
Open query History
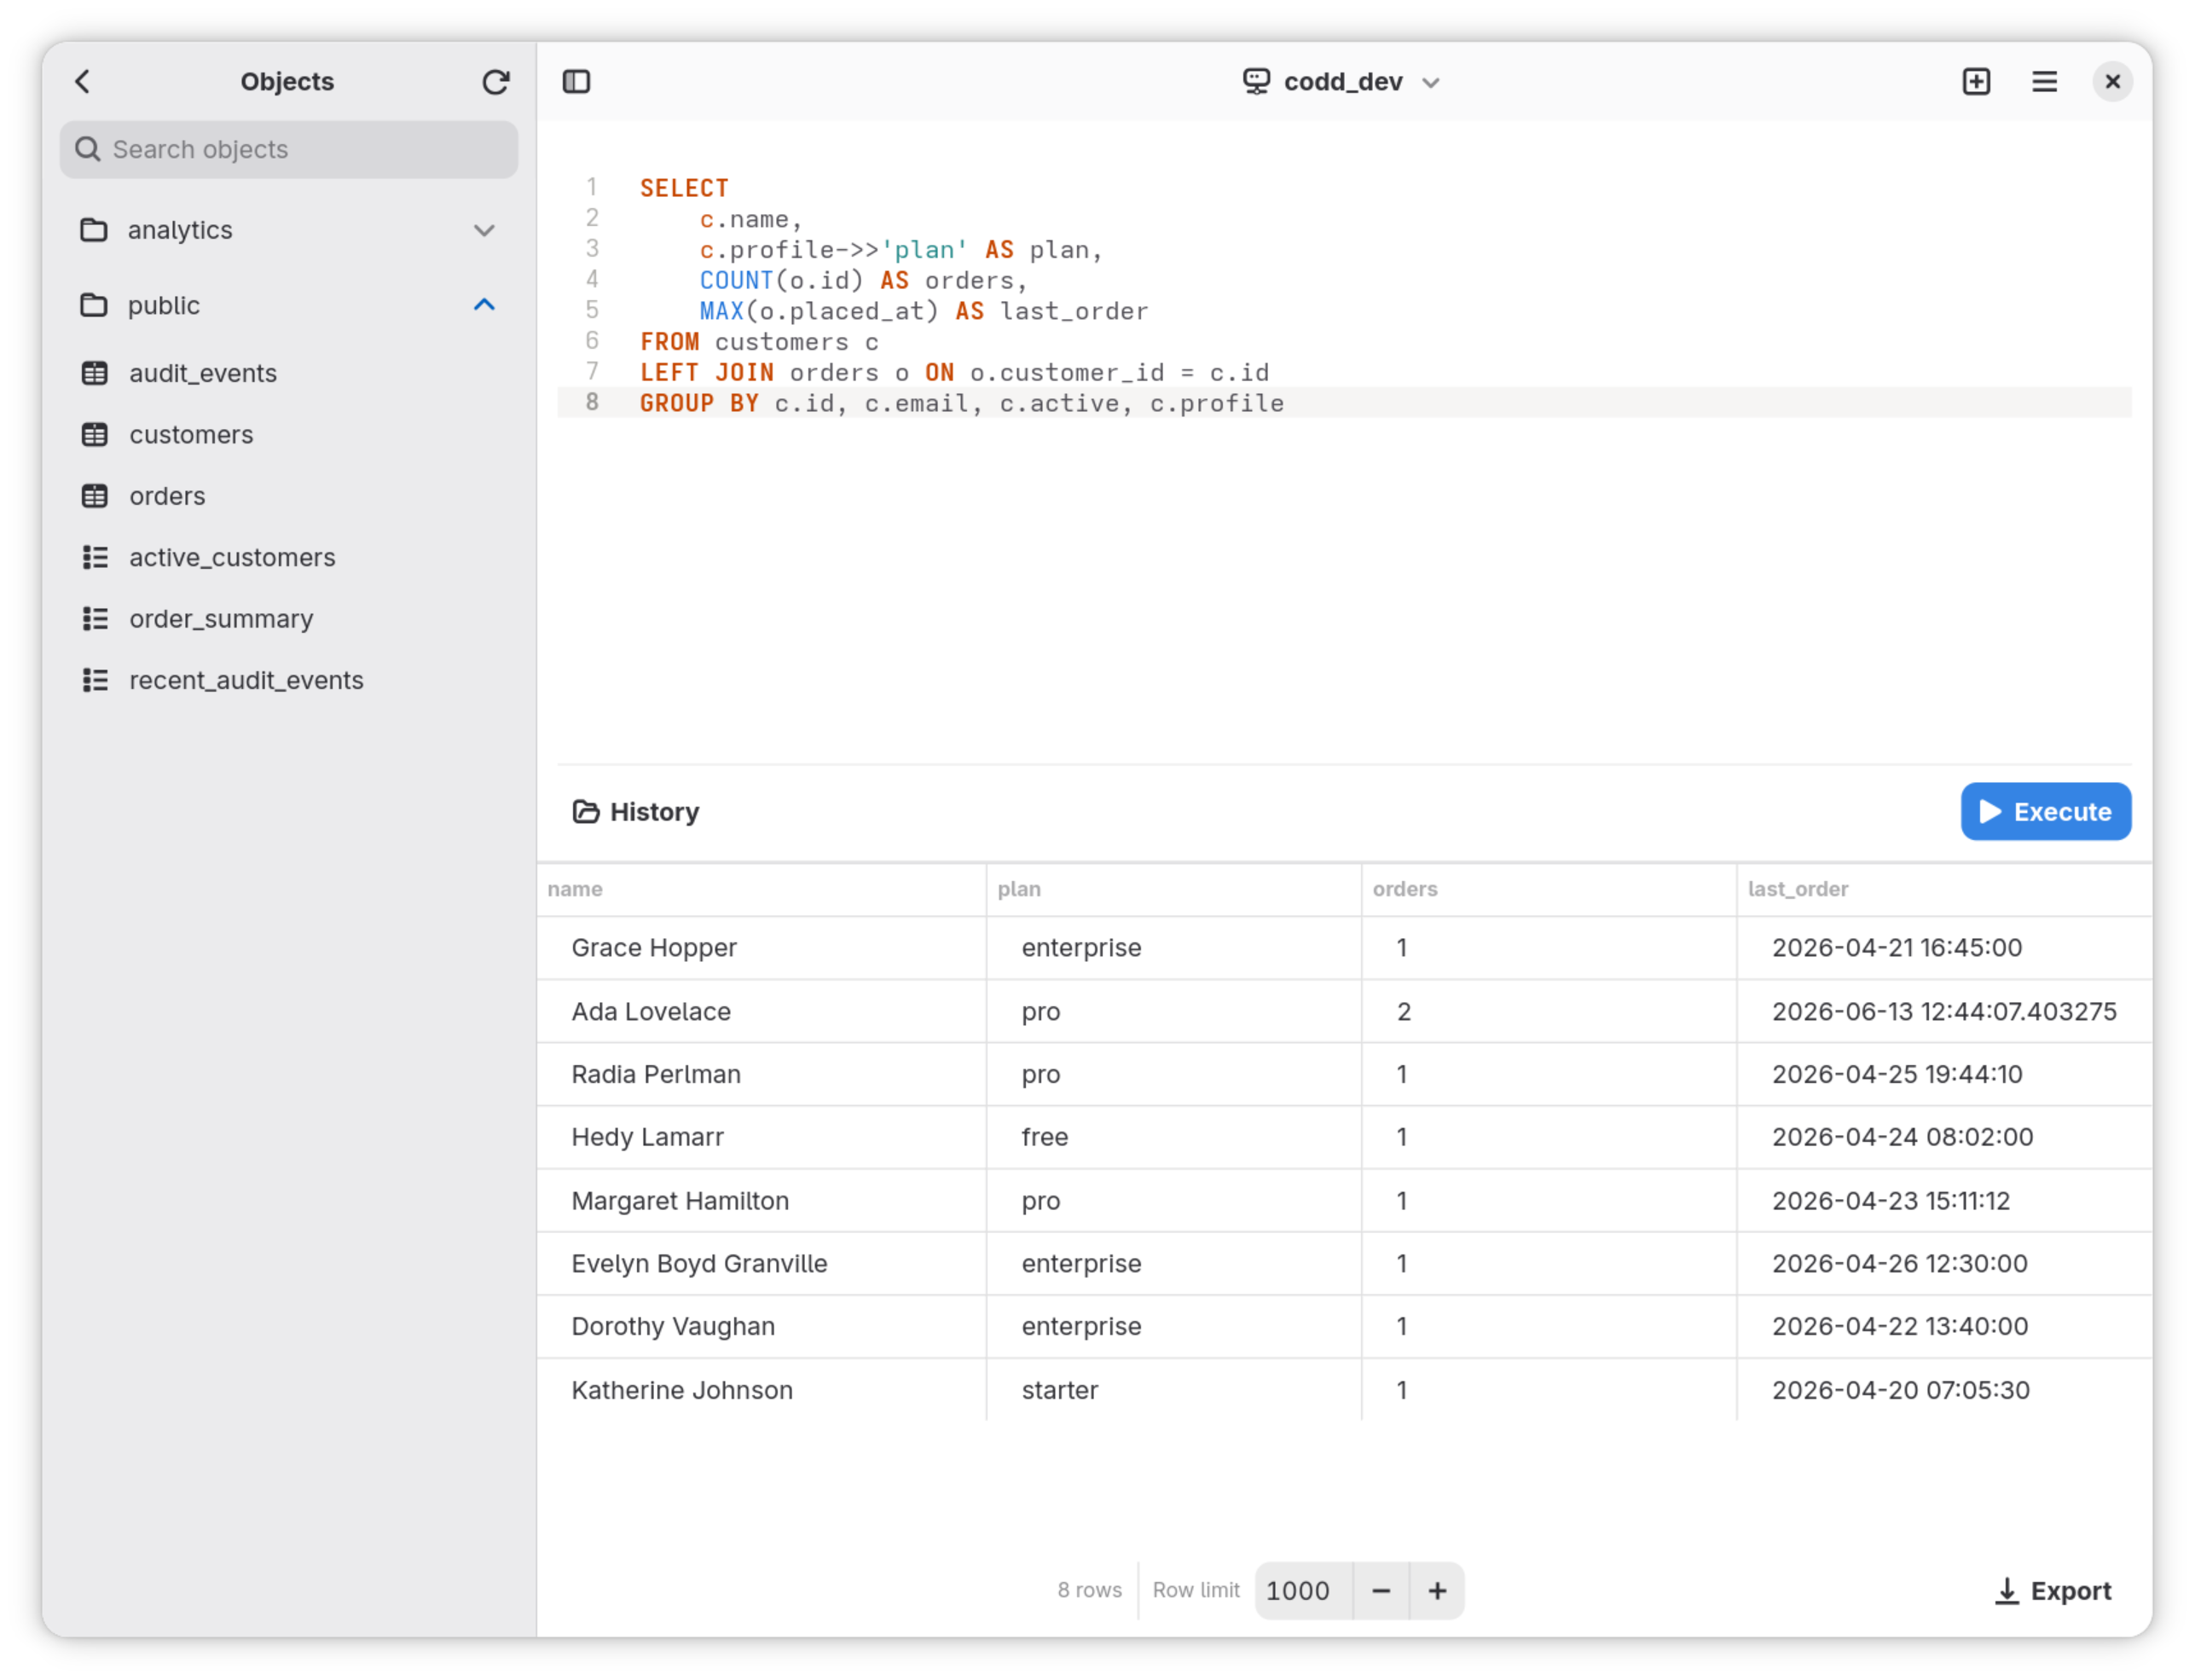pyautogui.click(x=636, y=811)
